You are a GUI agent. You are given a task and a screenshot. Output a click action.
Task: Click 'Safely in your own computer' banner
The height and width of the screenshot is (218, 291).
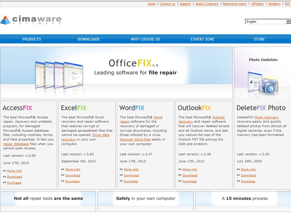coord(145,201)
